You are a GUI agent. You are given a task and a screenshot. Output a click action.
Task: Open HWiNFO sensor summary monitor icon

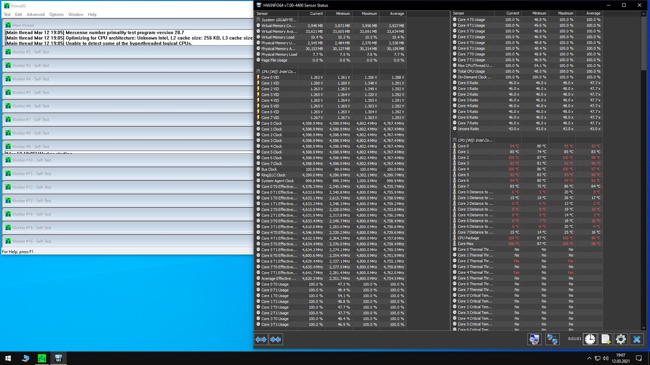click(x=534, y=339)
